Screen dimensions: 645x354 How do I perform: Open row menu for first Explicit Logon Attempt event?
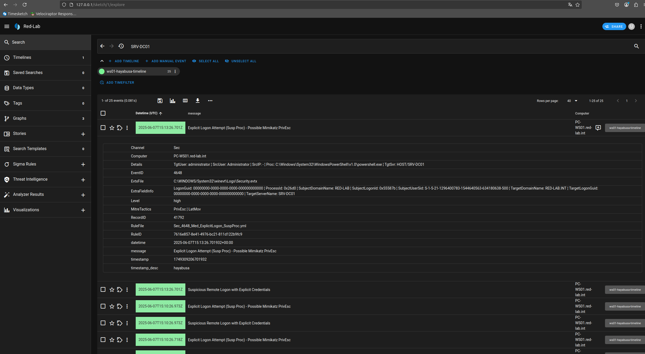(x=127, y=128)
